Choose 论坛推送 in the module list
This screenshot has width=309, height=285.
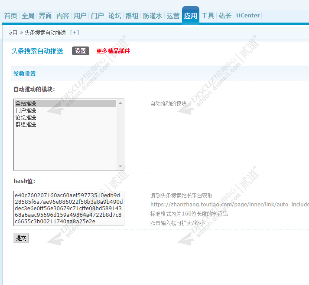(65, 117)
